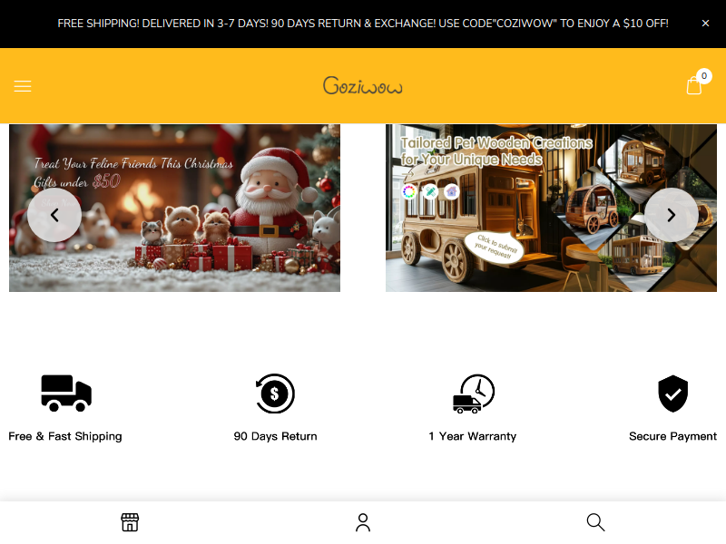This screenshot has height=544, width=726.
Task: Click the dollar return arrow icon
Action: click(x=275, y=393)
